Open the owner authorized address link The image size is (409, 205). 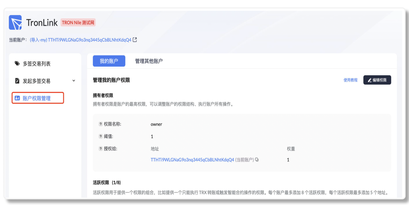192,160
